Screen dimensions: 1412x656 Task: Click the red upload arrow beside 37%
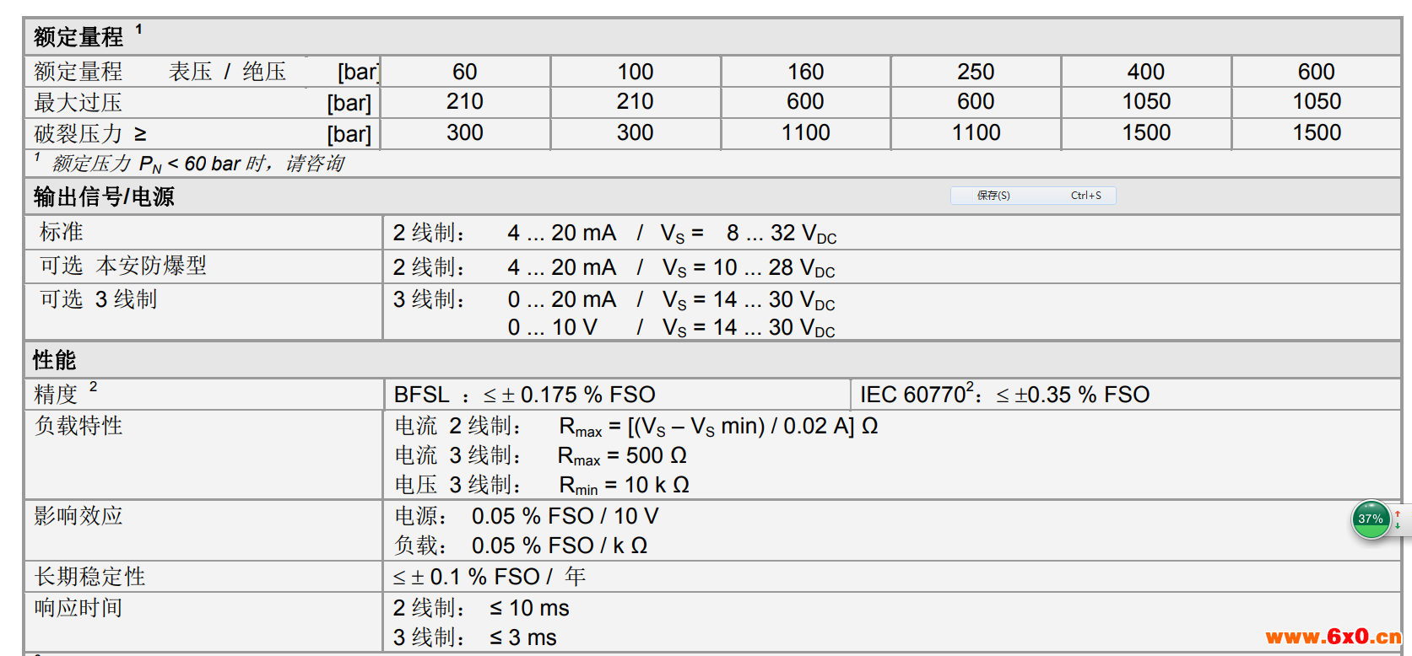[x=1398, y=514]
